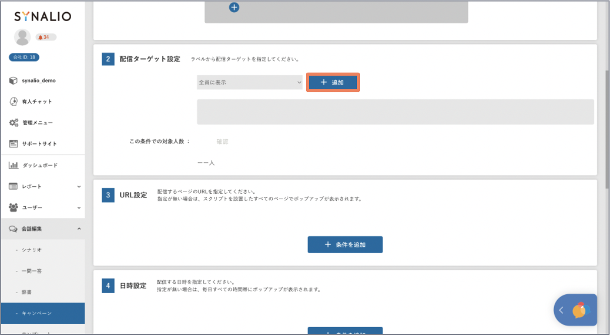Open the notification bell badge showing 34
Viewport: 610px width, 335px height.
45,37
